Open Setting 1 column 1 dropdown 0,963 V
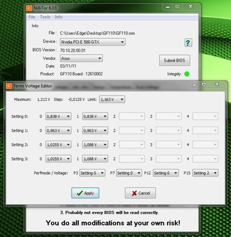 click(95, 130)
